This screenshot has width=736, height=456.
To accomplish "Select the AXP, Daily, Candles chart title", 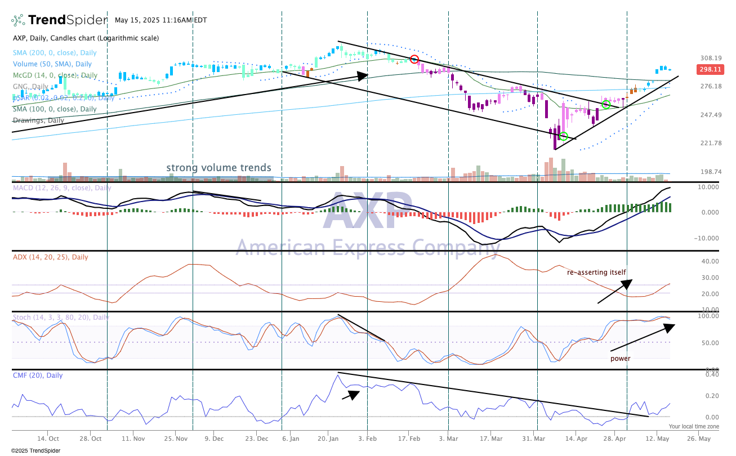I will point(86,38).
